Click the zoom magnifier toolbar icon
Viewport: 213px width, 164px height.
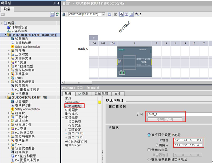pyautogui.click(x=137, y=14)
